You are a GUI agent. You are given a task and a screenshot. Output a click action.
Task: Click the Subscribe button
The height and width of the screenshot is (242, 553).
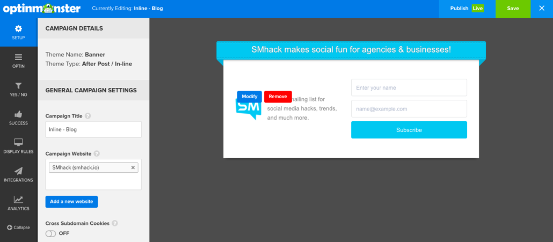(409, 130)
